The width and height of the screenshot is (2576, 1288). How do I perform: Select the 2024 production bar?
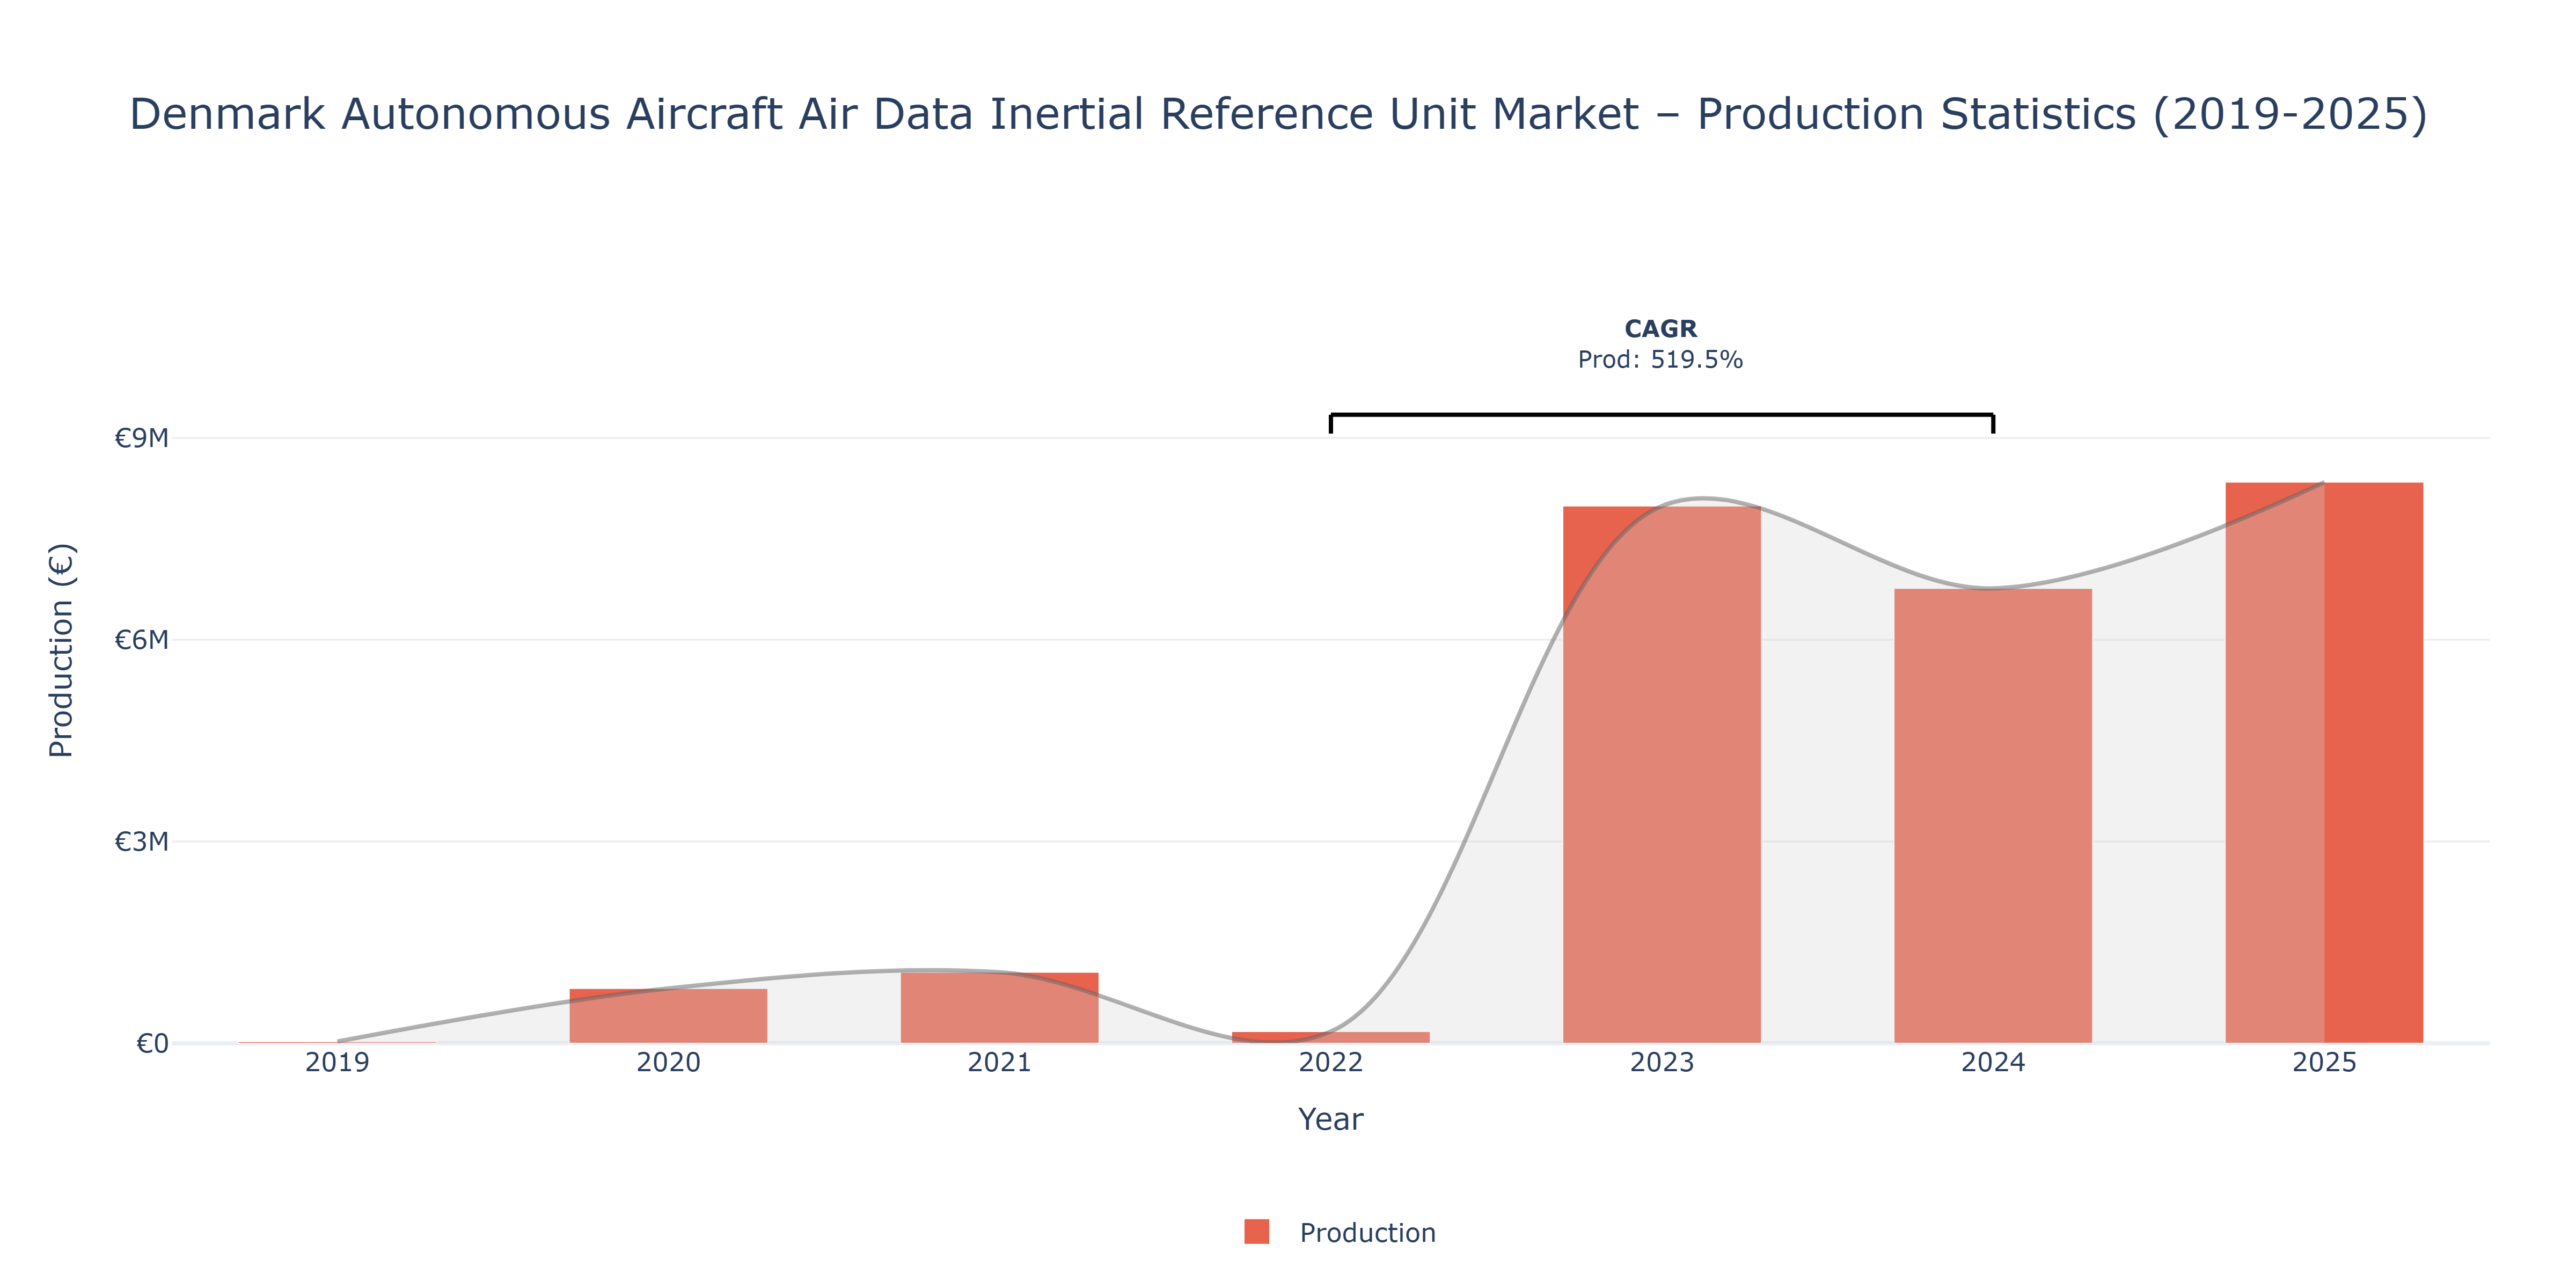click(x=1992, y=816)
